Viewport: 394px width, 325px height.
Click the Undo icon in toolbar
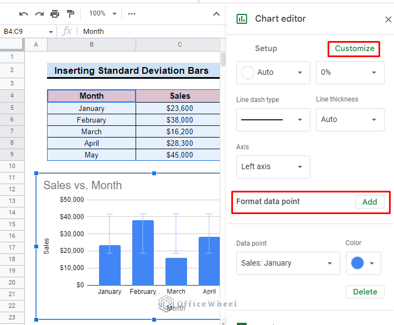coord(23,13)
